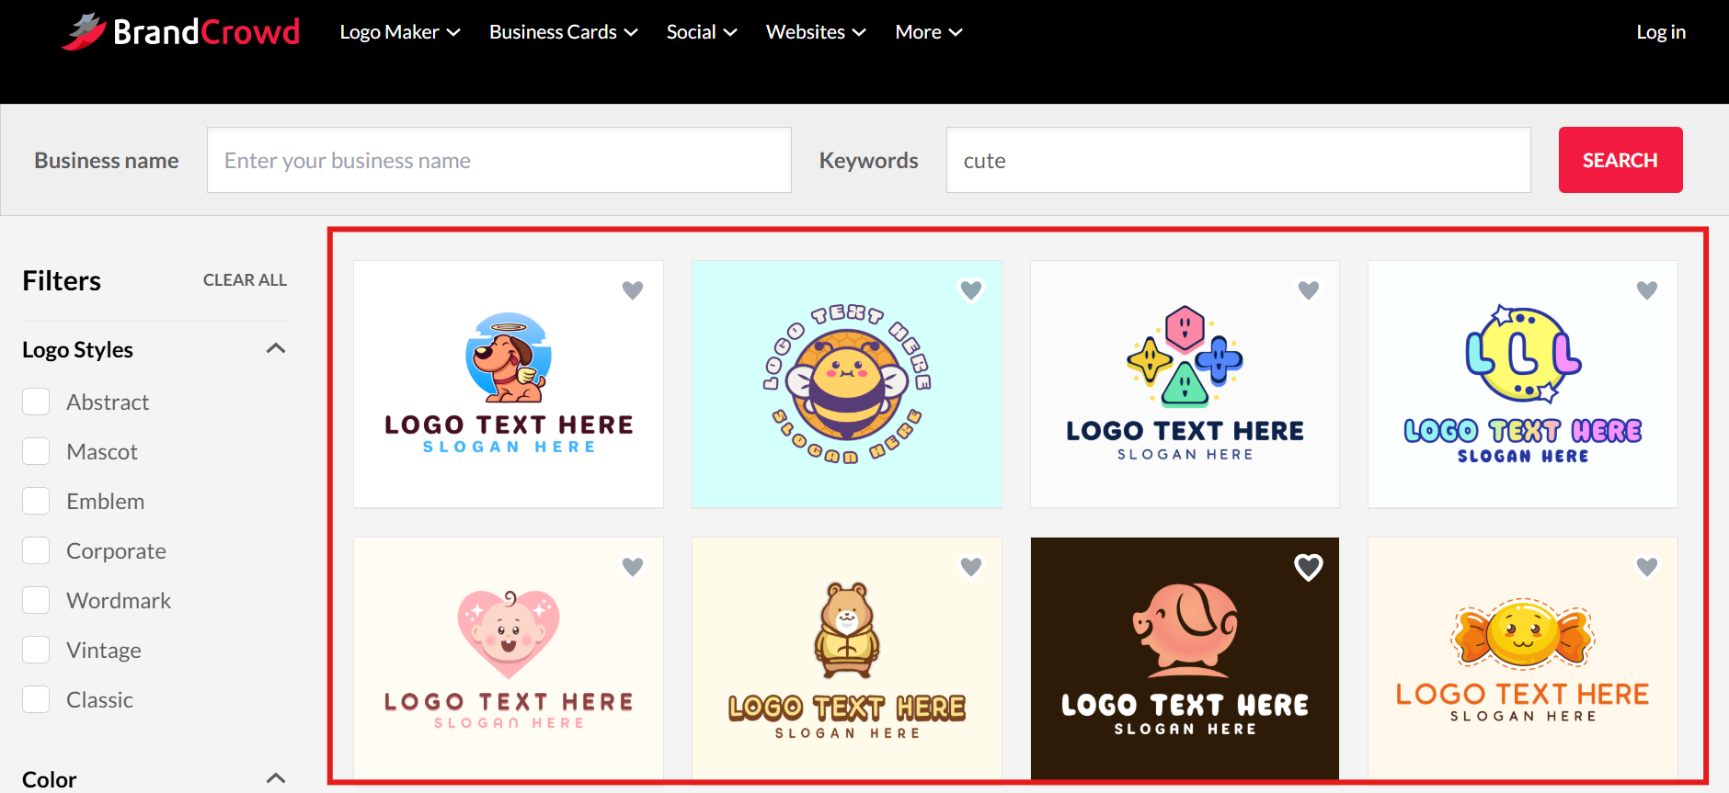Expand the Websites menu

tap(816, 32)
